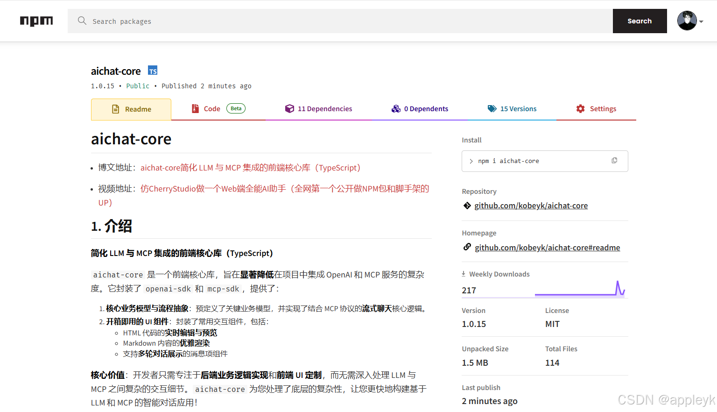Click the Dependencies cube icon

(289, 108)
